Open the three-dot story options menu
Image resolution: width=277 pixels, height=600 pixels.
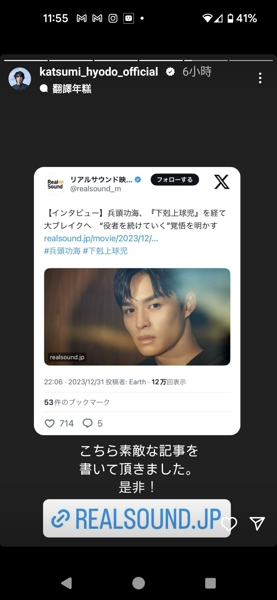(260, 78)
